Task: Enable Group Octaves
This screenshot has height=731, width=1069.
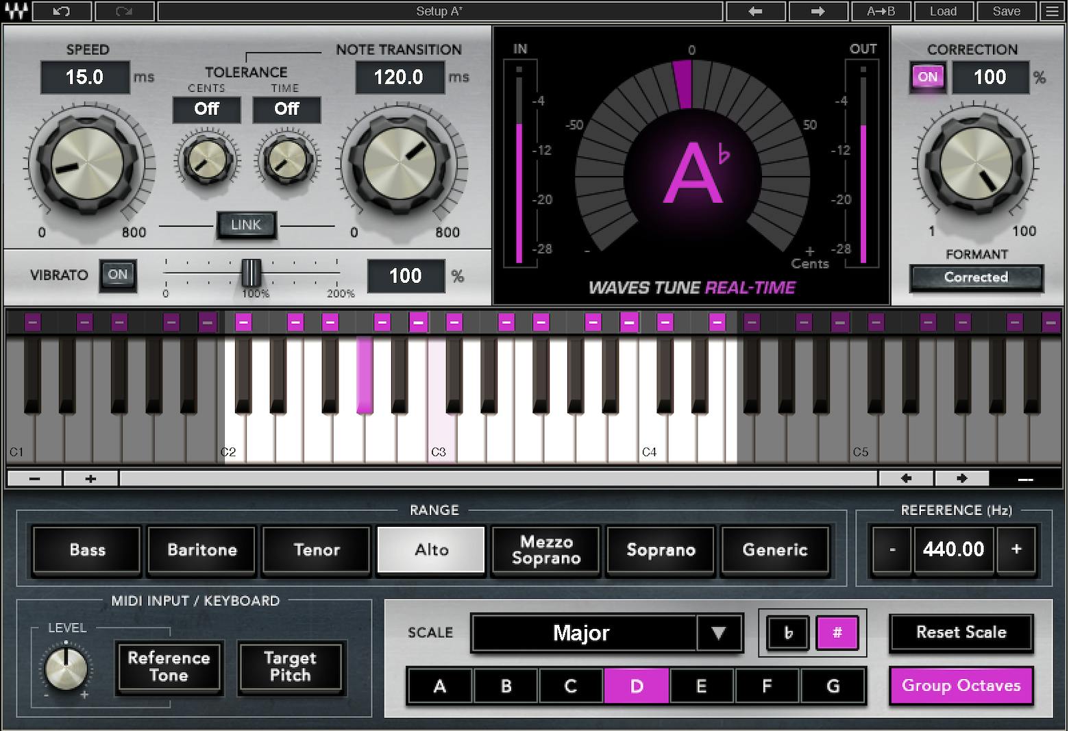Action: 961,685
